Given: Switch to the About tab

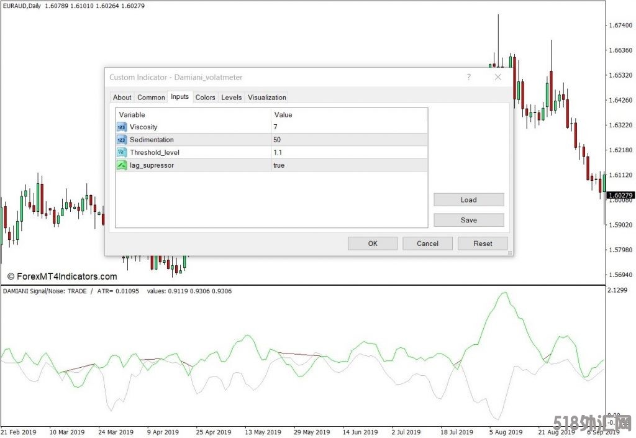Looking at the screenshot, I should click(x=122, y=98).
